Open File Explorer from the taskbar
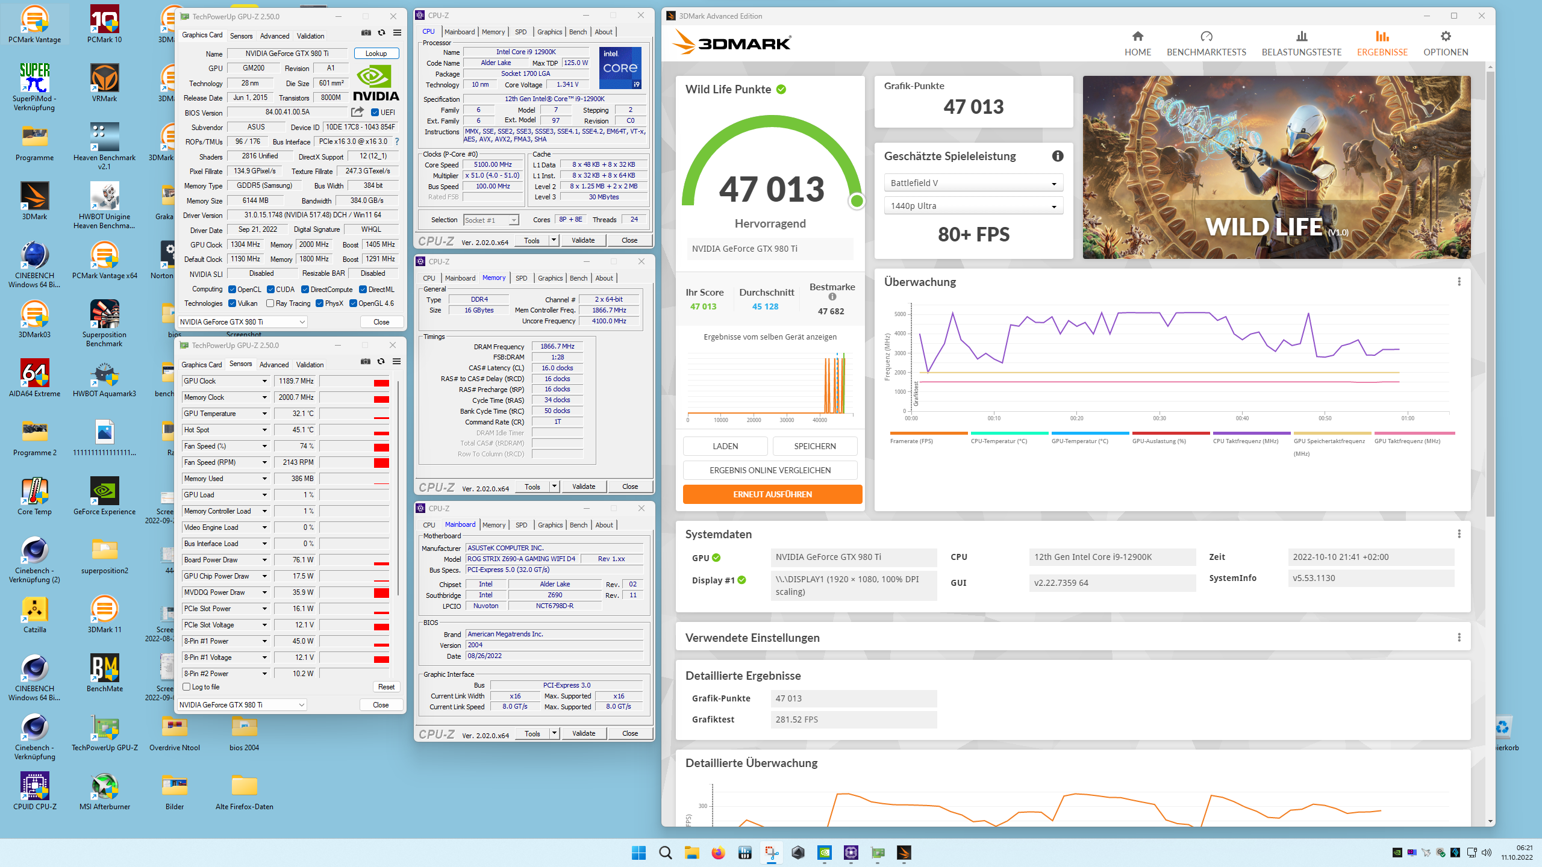Image resolution: width=1542 pixels, height=867 pixels. [691, 853]
